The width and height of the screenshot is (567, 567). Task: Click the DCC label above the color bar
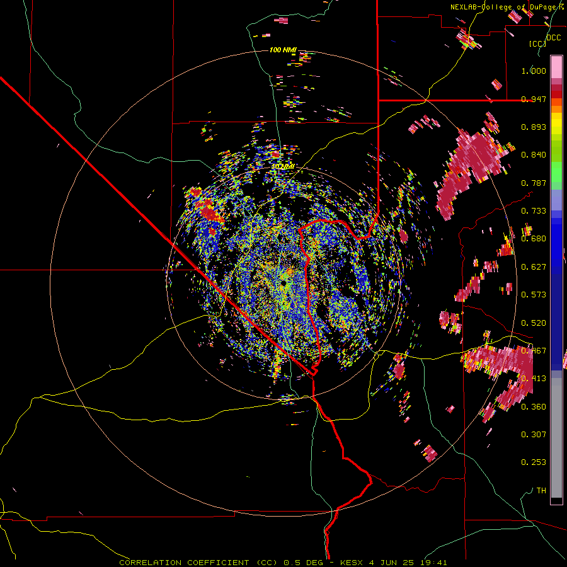553,38
